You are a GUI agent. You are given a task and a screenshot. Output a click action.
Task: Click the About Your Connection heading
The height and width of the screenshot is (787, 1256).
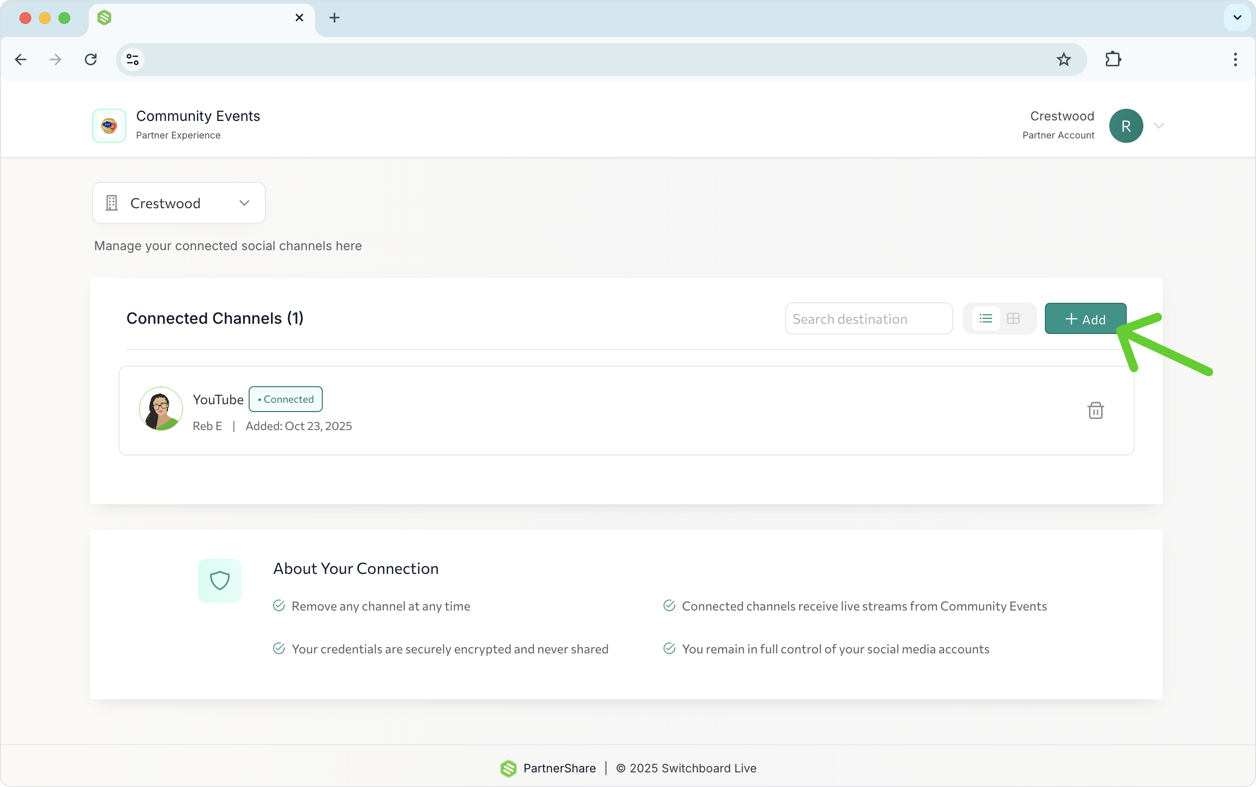pos(356,569)
